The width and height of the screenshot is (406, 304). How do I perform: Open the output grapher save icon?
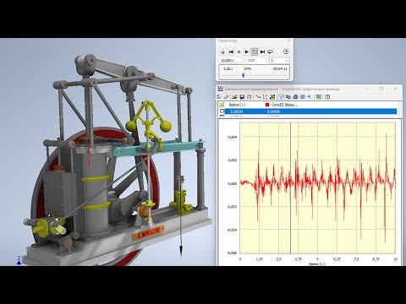tap(242, 97)
